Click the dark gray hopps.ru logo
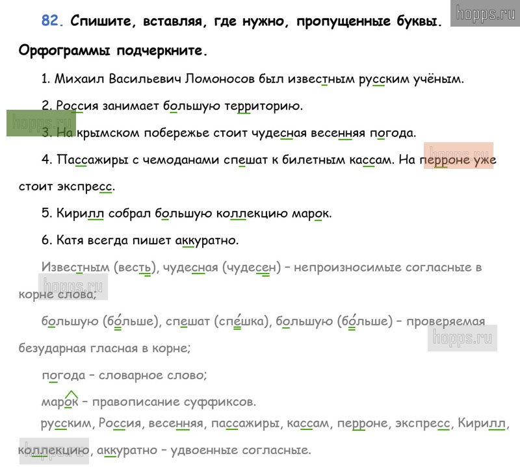 (x=484, y=13)
